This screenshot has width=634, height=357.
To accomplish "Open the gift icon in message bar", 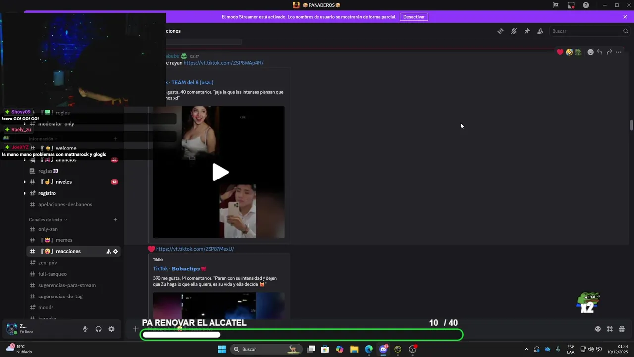I will tap(622, 329).
